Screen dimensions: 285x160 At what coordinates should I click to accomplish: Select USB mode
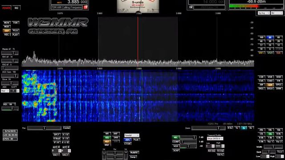click(x=270, y=77)
